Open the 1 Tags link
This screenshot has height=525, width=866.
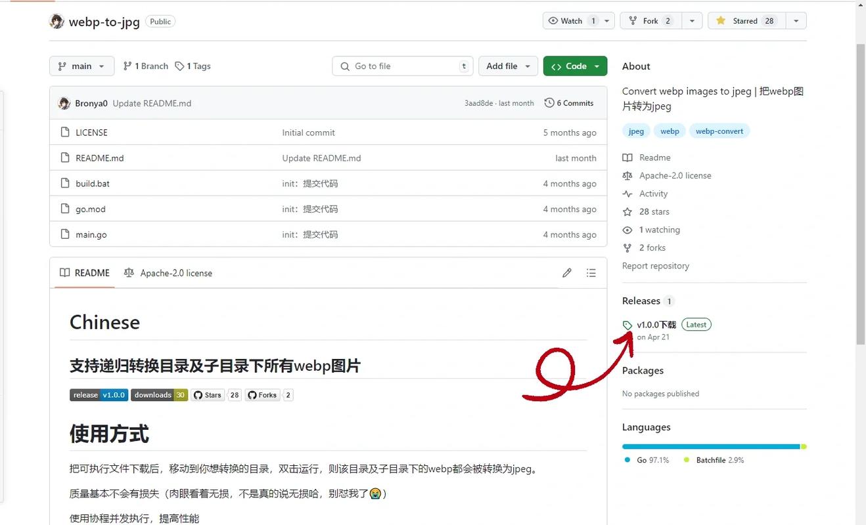(193, 66)
